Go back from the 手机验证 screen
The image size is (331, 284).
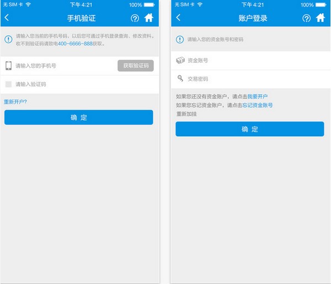click(x=7, y=18)
